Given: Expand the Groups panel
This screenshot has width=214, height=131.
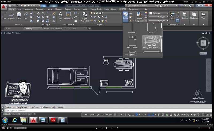Looking at the screenshot, I should coord(174,24).
